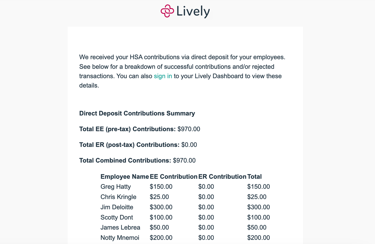Screen dimensions: 375x244
Task: Click Notty Mnemoi's $200.00 total amount
Action: 258,238
